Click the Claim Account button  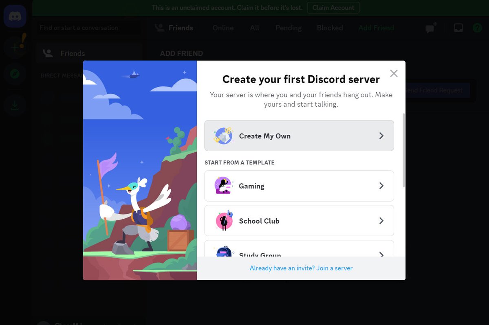click(333, 7)
